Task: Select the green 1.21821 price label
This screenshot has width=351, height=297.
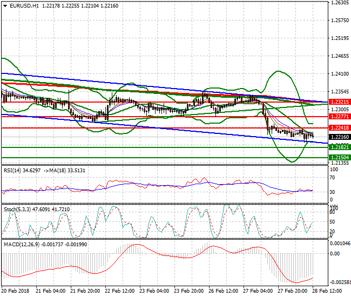Action: point(340,147)
